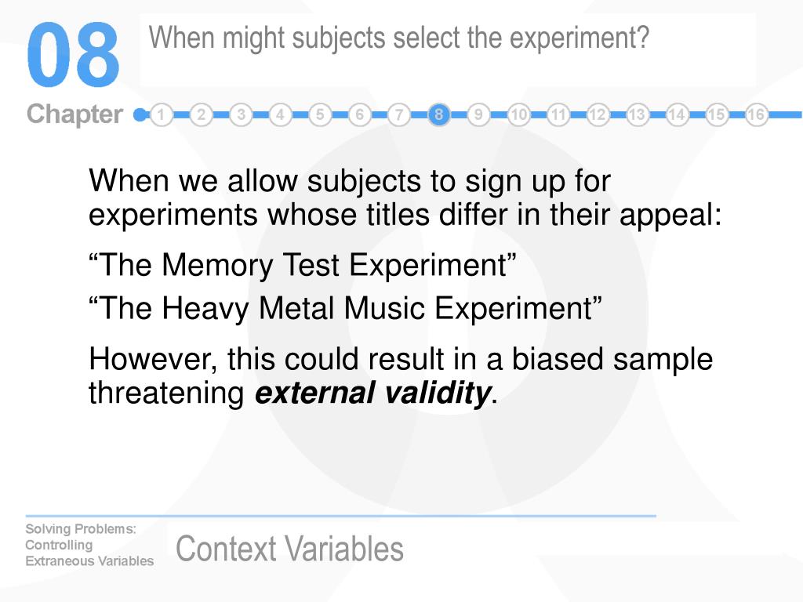The image size is (803, 602).
Task: Jump to chapter 6 marker
Action: pos(359,114)
